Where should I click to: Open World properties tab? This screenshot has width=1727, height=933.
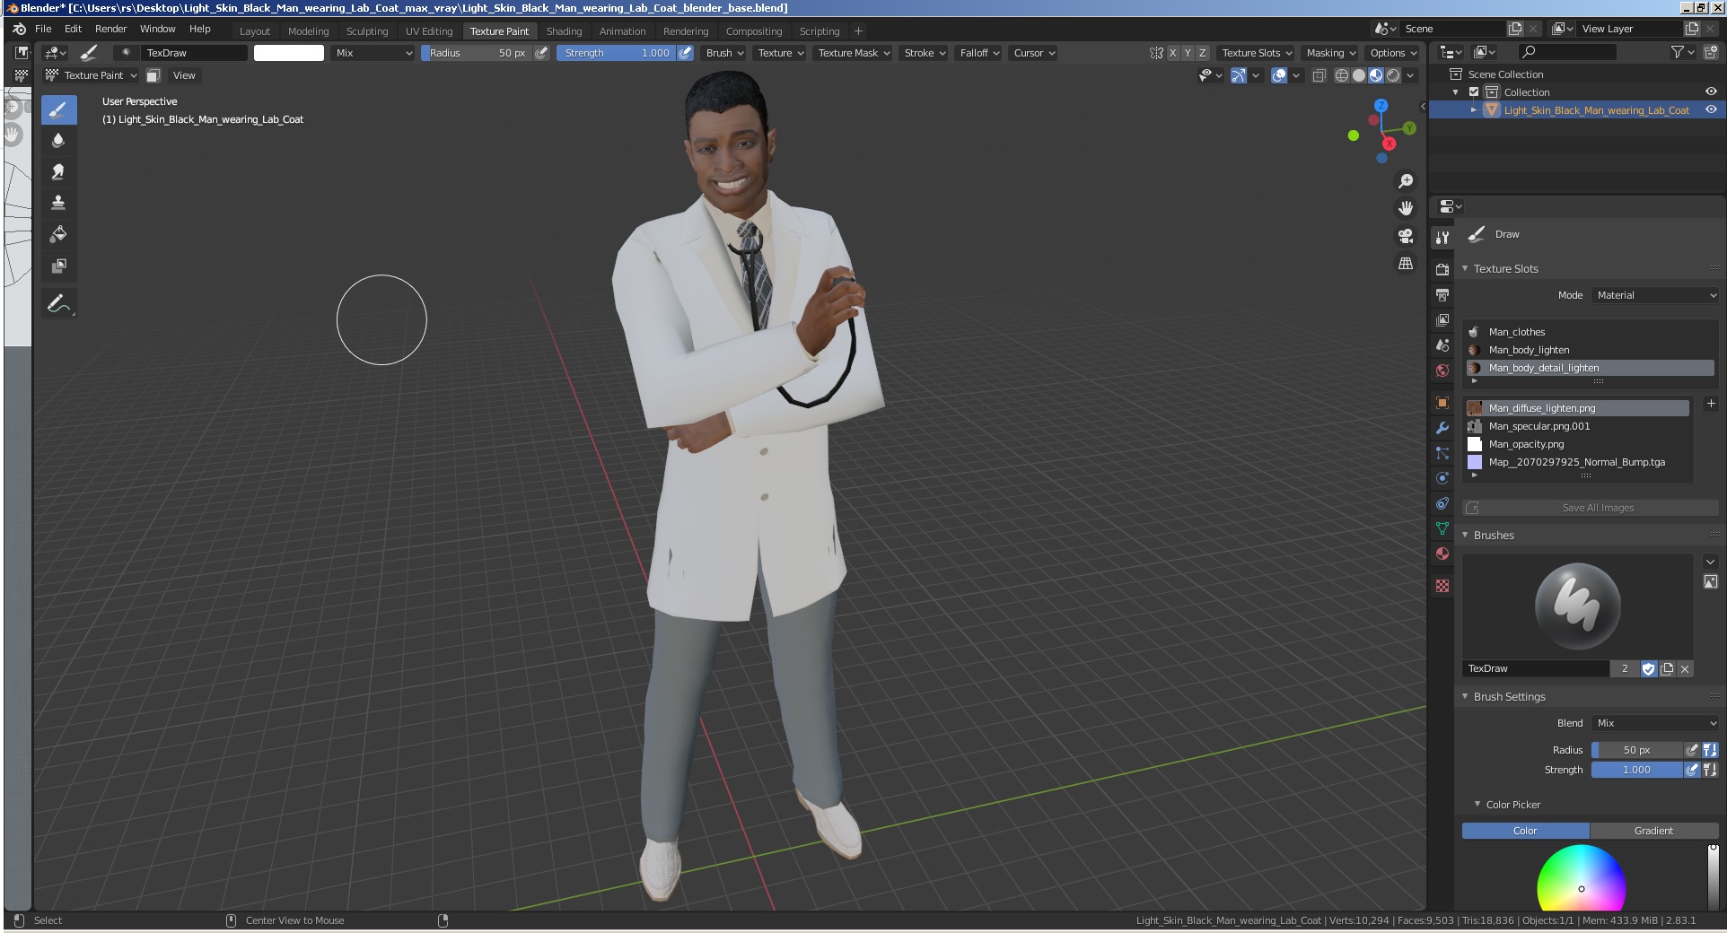pos(1442,370)
